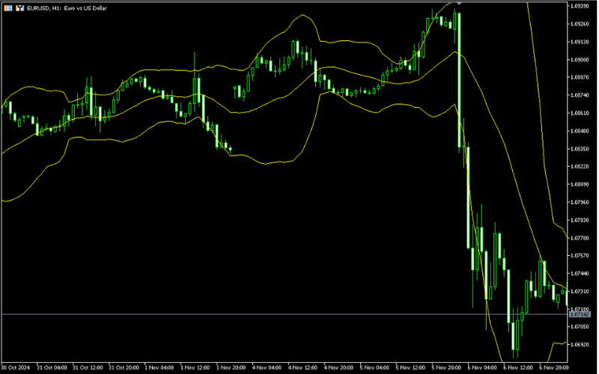Click the 1.07570 price scale label

(x=580, y=256)
